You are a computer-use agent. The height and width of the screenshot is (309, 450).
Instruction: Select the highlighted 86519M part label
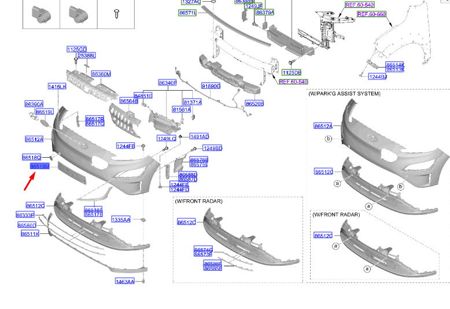[x=40, y=166]
